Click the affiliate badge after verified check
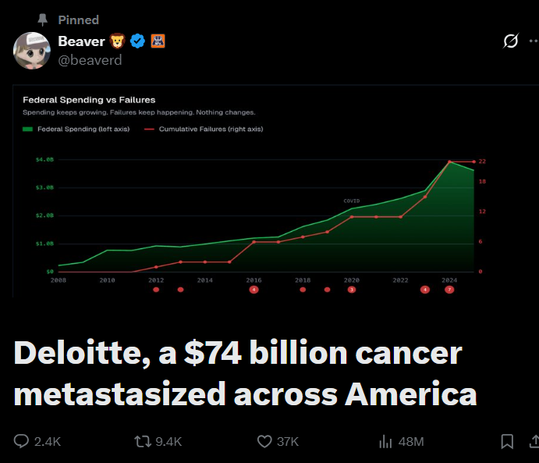Image resolution: width=539 pixels, height=463 pixels. [157, 41]
